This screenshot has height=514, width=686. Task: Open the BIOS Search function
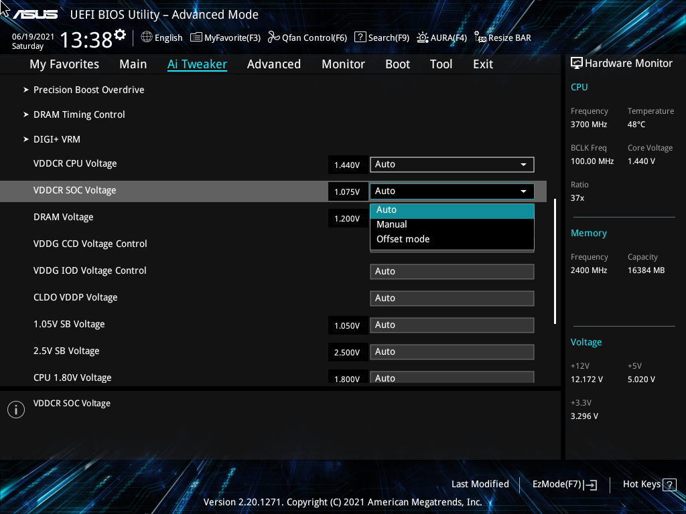(x=381, y=37)
